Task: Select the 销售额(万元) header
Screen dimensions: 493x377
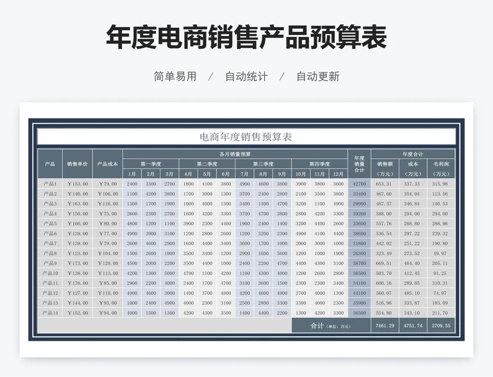Action: [385, 169]
